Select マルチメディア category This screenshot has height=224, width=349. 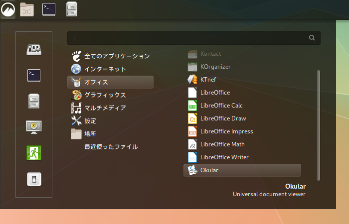click(110, 108)
